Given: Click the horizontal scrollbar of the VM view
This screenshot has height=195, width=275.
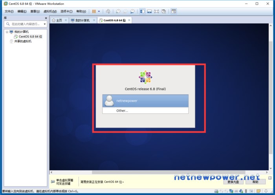Looking at the screenshot, I should (169, 172).
